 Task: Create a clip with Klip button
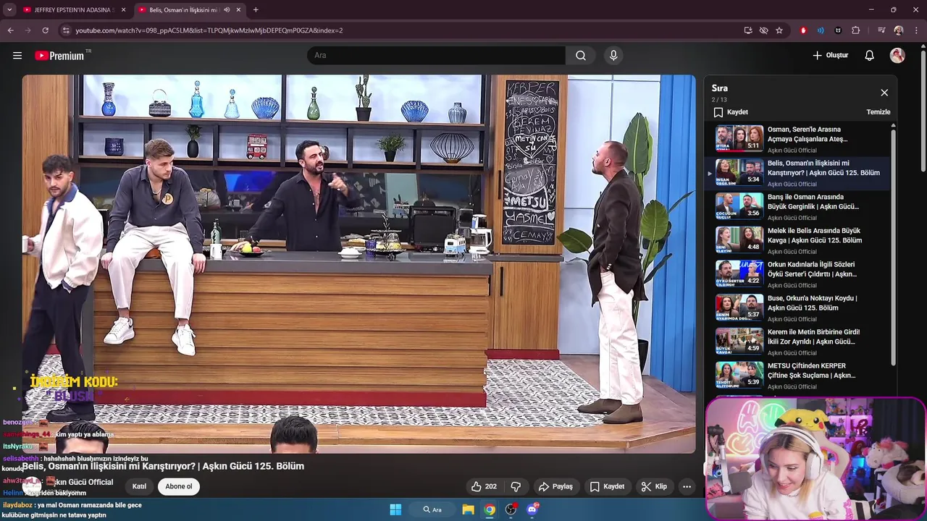coord(654,486)
